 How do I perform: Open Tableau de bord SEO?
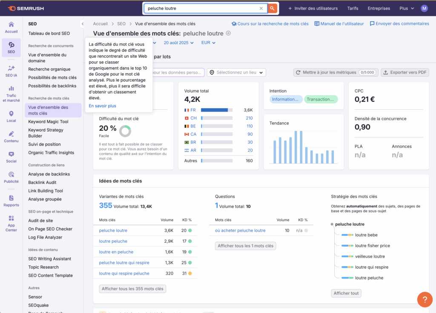tap(49, 33)
